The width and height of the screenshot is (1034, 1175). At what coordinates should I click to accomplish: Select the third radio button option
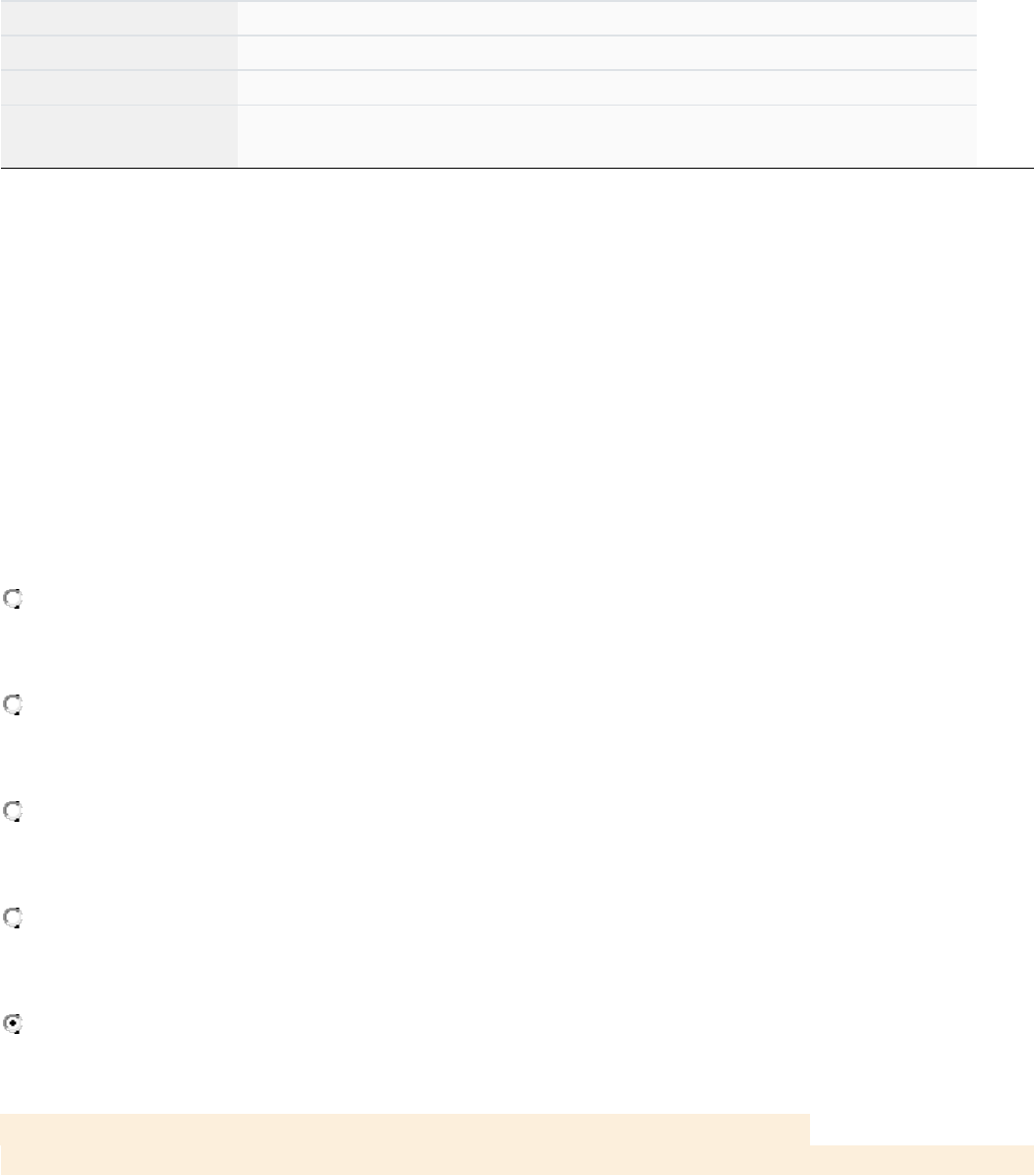pyautogui.click(x=14, y=812)
